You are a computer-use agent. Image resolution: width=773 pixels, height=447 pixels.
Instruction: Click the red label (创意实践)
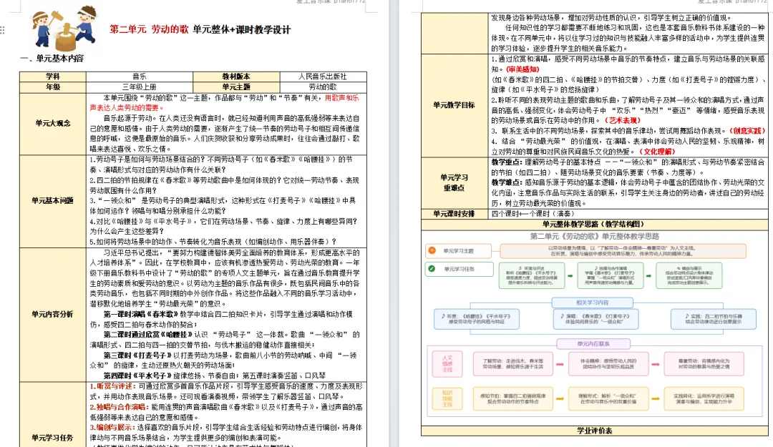point(747,131)
